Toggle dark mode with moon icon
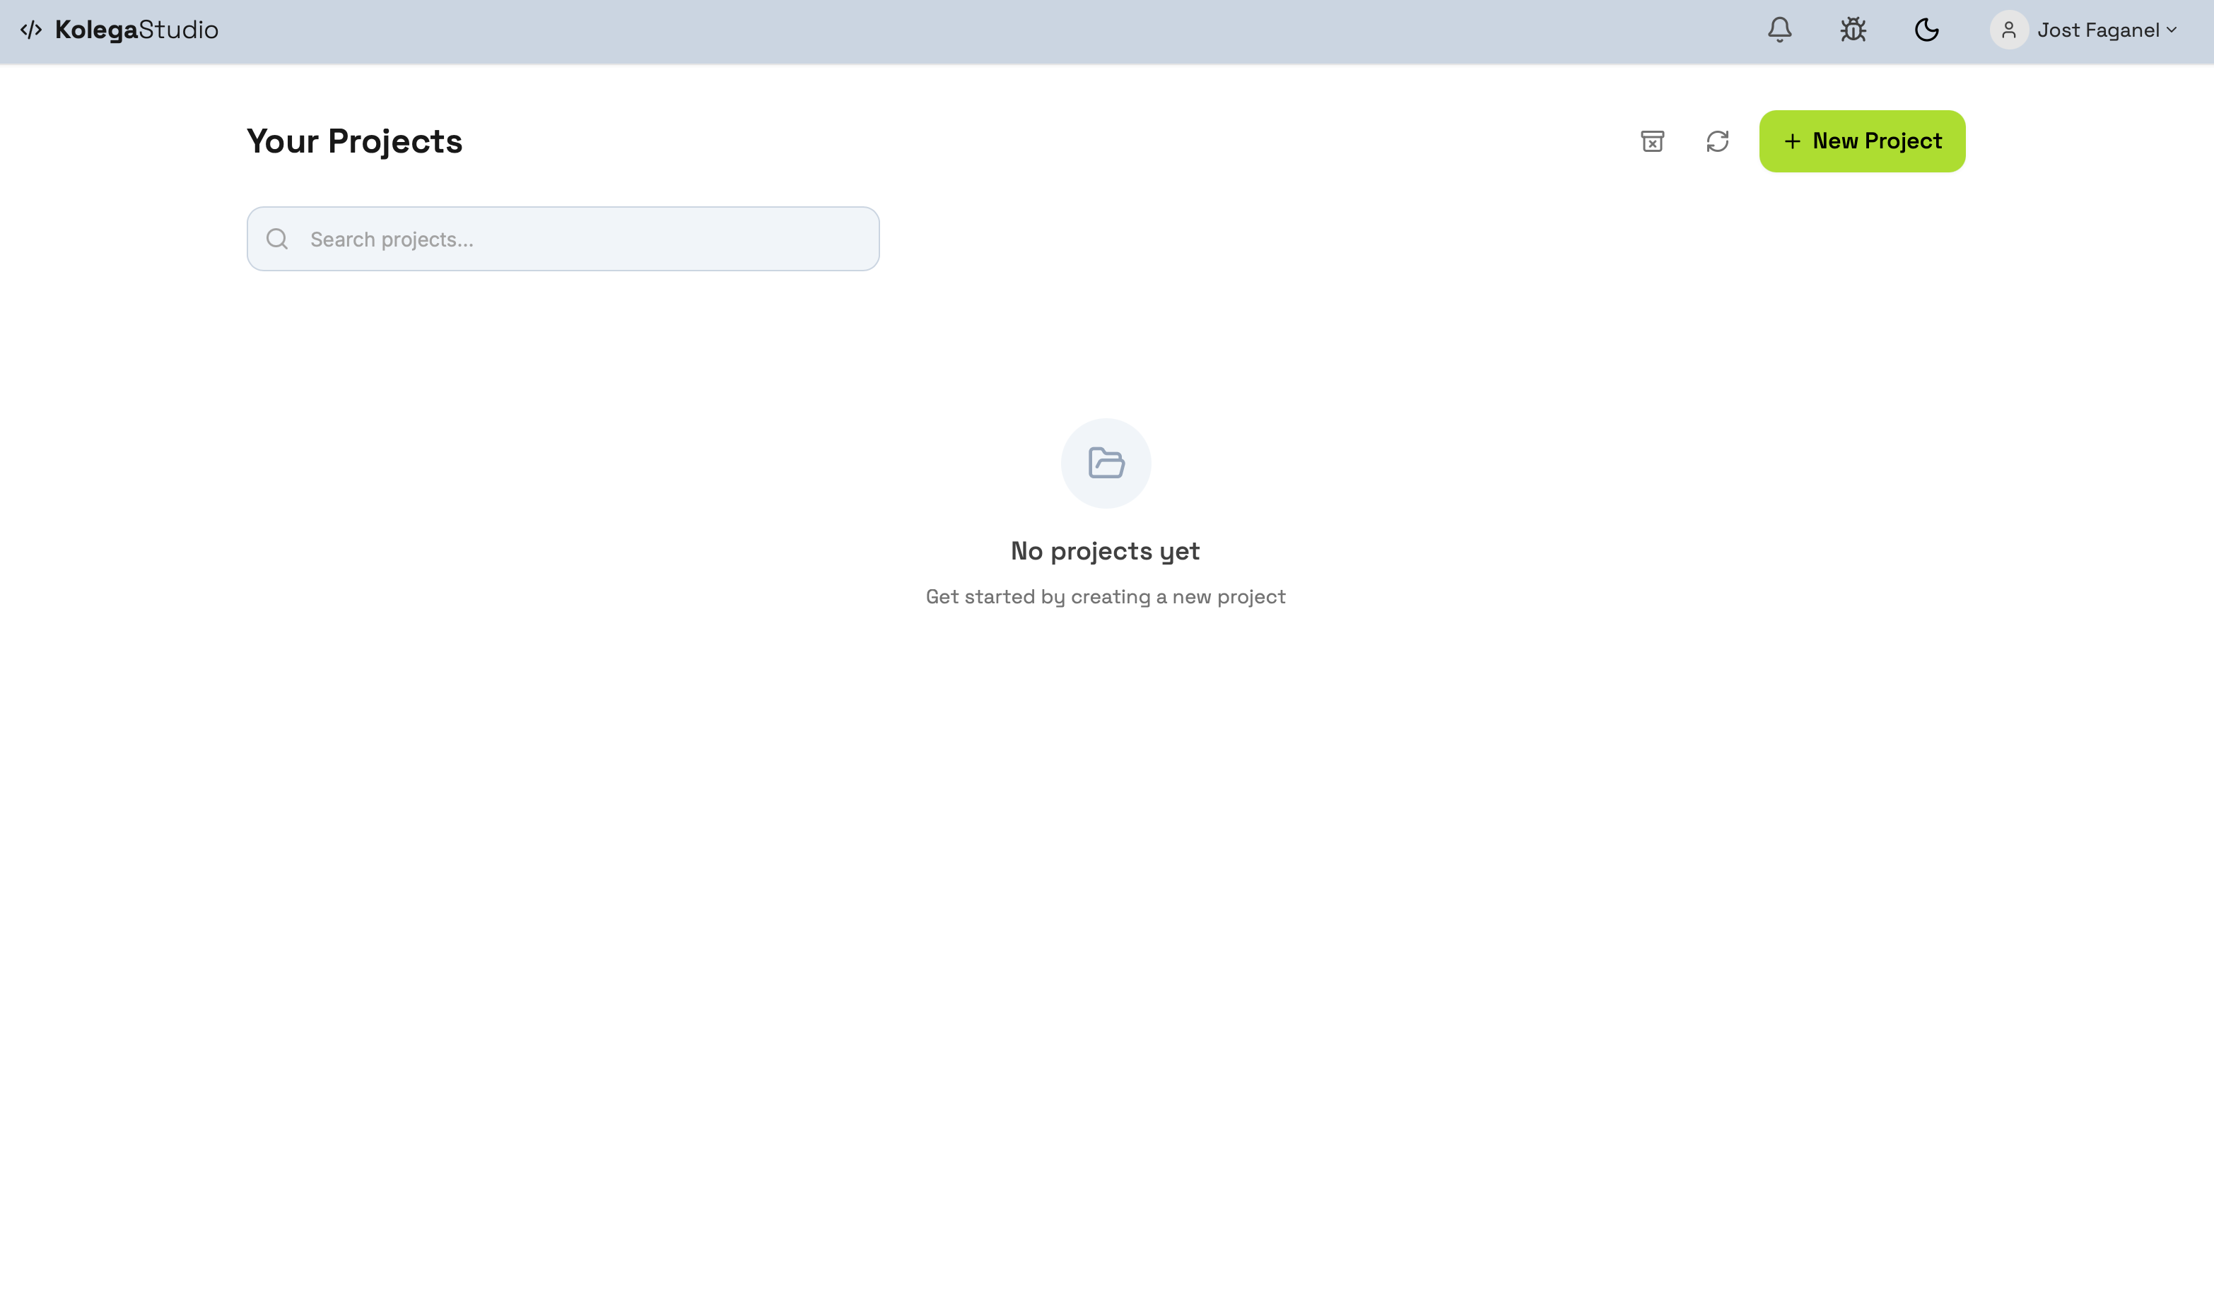2214x1307 pixels. [x=1926, y=30]
